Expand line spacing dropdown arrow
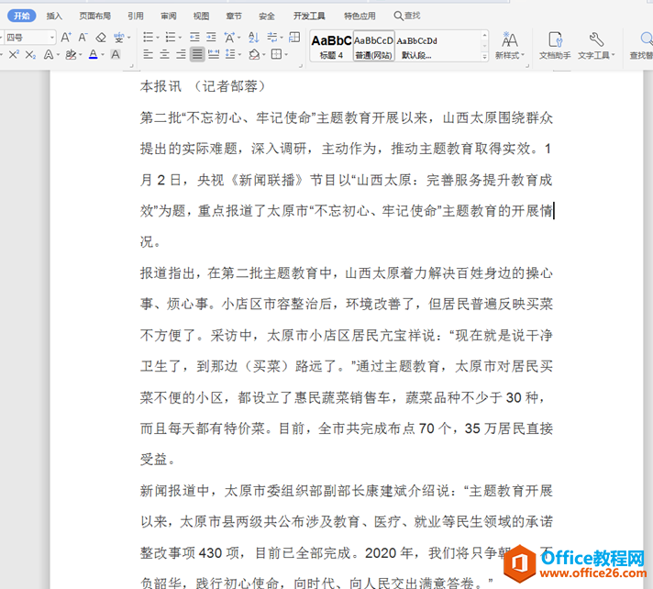 [239, 54]
